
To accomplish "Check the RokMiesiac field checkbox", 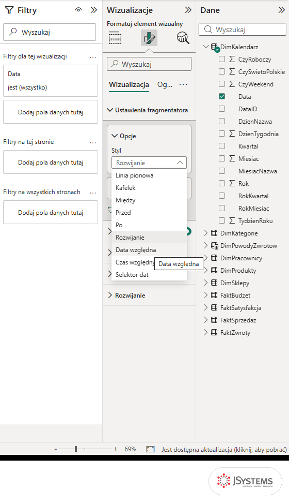I will click(222, 208).
